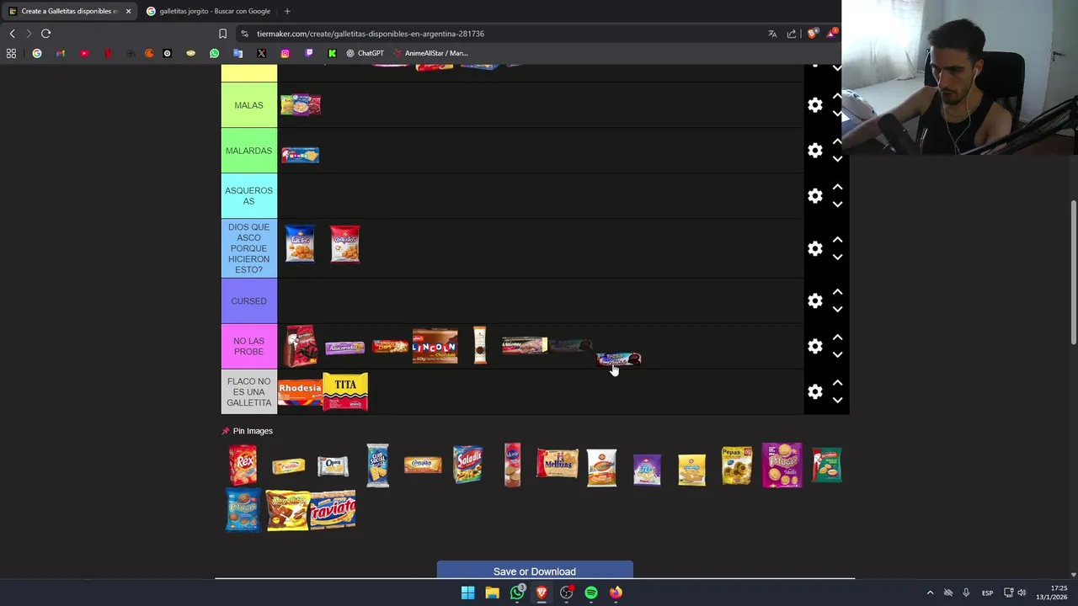1078x606 pixels.
Task: Open File Explorer from taskbar
Action: pos(492,593)
